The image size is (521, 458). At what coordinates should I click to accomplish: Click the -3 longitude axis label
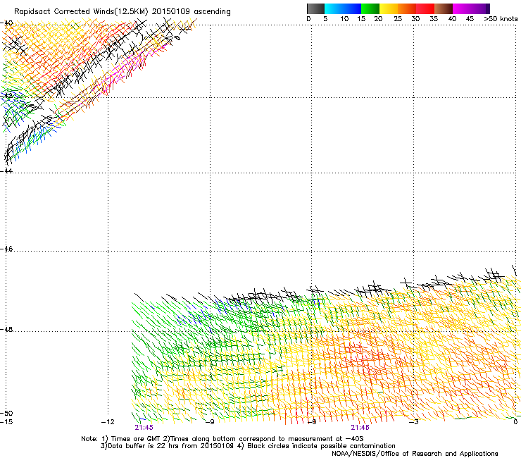(x=414, y=422)
